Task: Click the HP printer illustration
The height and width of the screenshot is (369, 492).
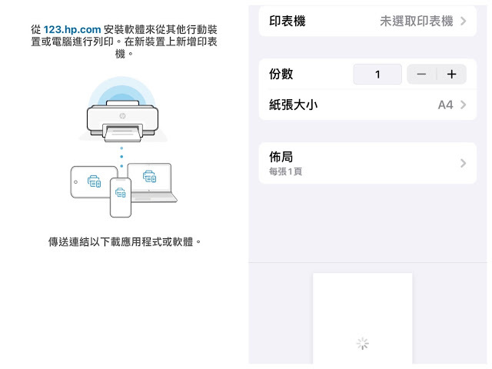Action: point(122,121)
